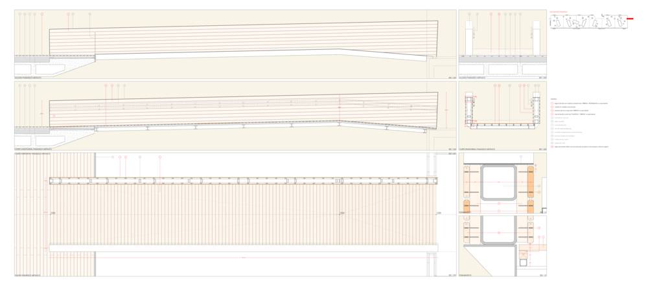Select the second circled legend marker
Viewport: 648px width, 286px height.
553,107
